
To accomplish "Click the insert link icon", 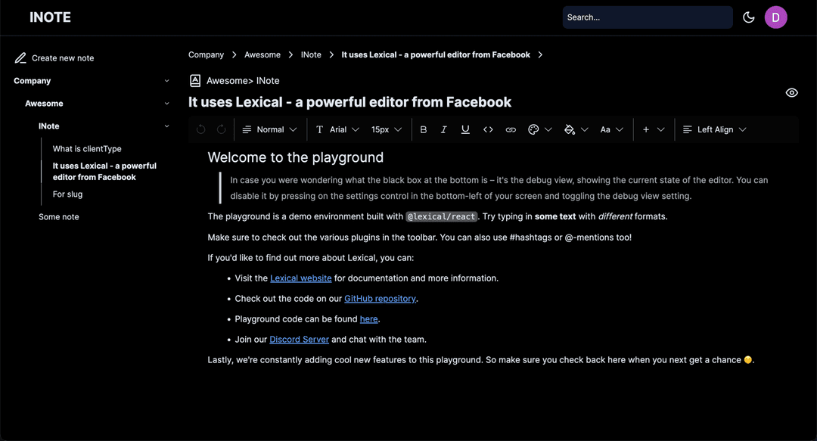I will (x=511, y=129).
